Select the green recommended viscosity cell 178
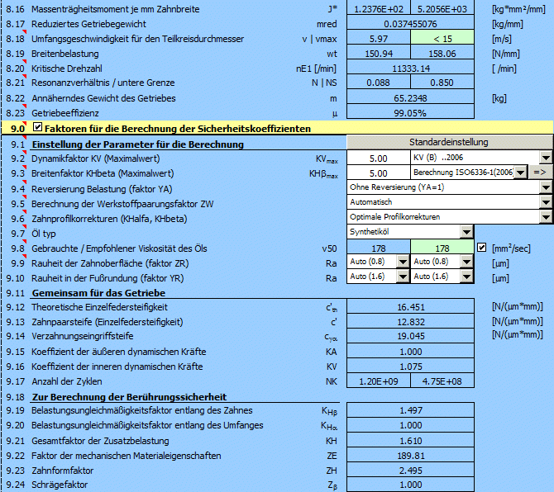The height and width of the screenshot is (492, 554). 442,247
